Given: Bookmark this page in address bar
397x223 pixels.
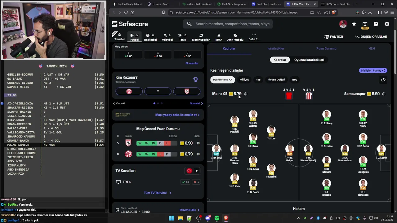Looking at the screenshot, I should (163, 12).
